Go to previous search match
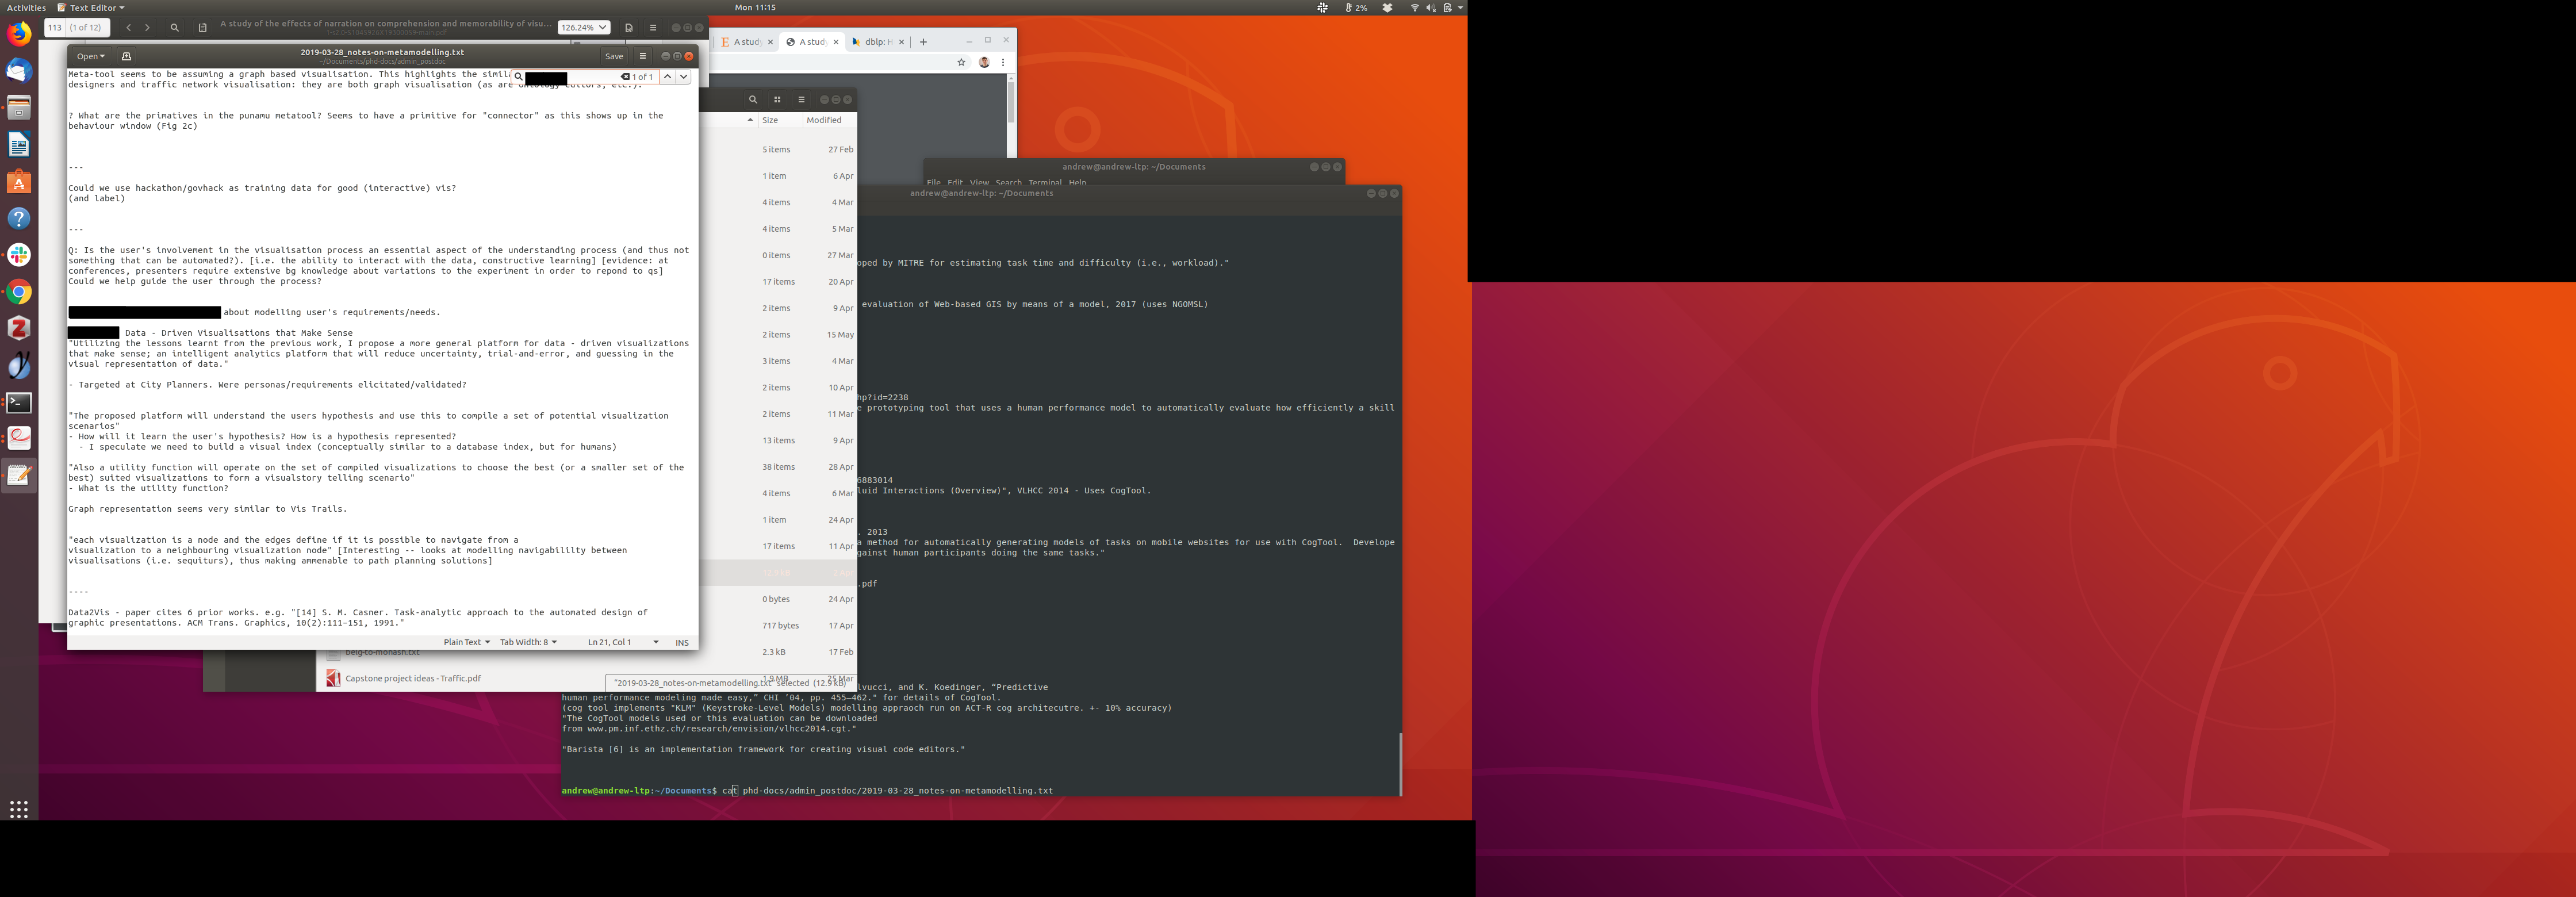 [667, 76]
